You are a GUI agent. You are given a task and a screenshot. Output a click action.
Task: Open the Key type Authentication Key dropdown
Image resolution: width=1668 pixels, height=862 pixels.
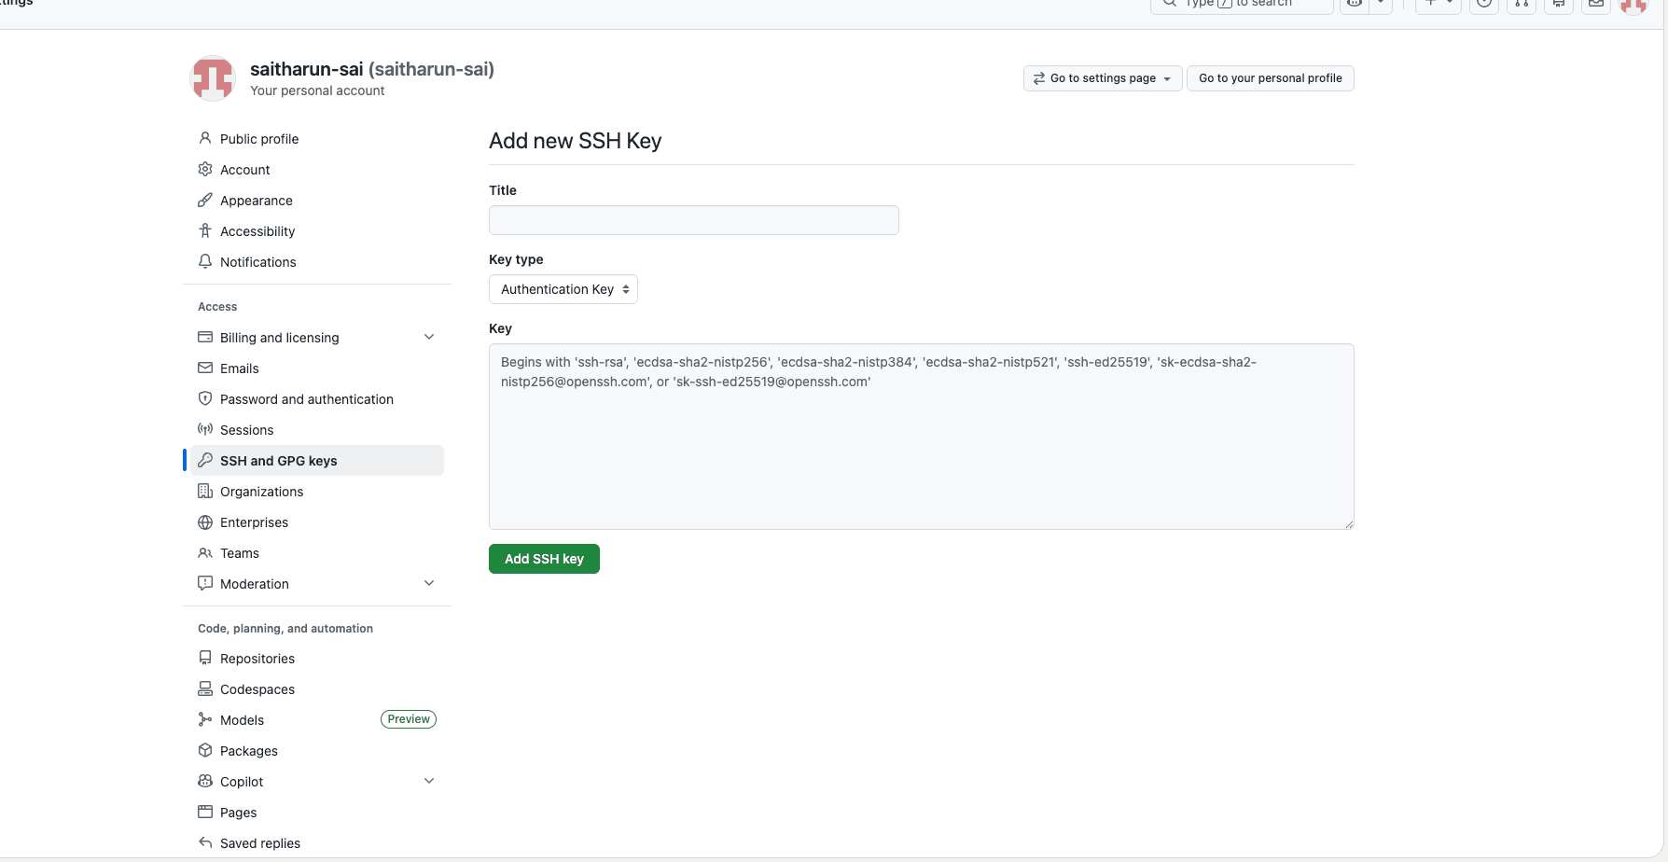pos(563,289)
